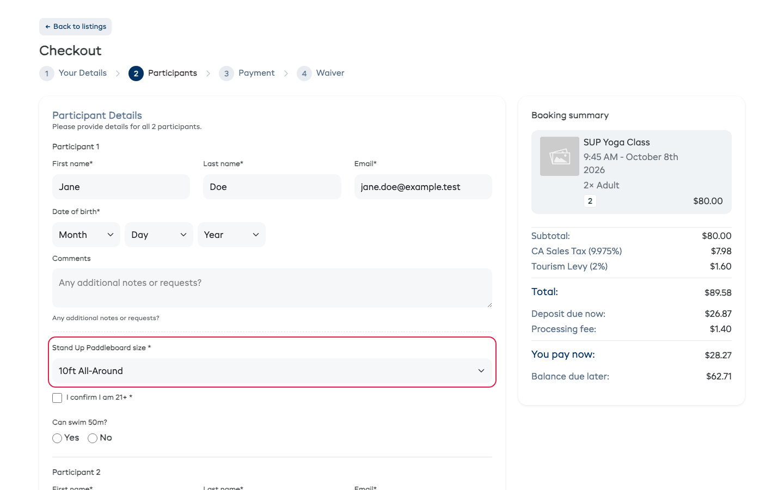This screenshot has height=490, width=784.
Task: Click the Processing fee amount $1.40
Action: coord(720,329)
